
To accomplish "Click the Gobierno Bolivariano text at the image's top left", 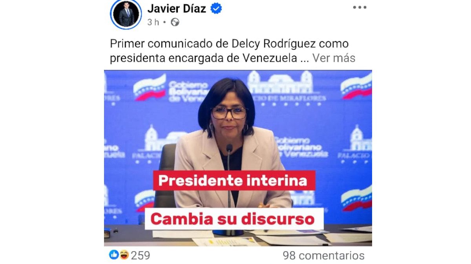I will [189, 92].
